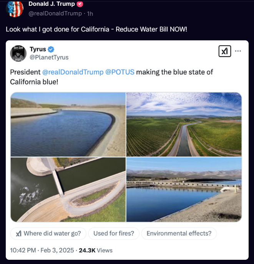Select the 'Used for fires?' suggestion
The image size is (254, 264).
113,233
